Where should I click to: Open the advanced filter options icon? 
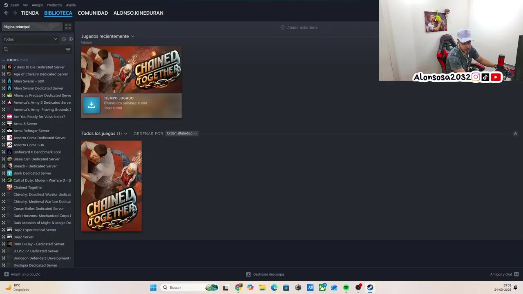click(68, 49)
